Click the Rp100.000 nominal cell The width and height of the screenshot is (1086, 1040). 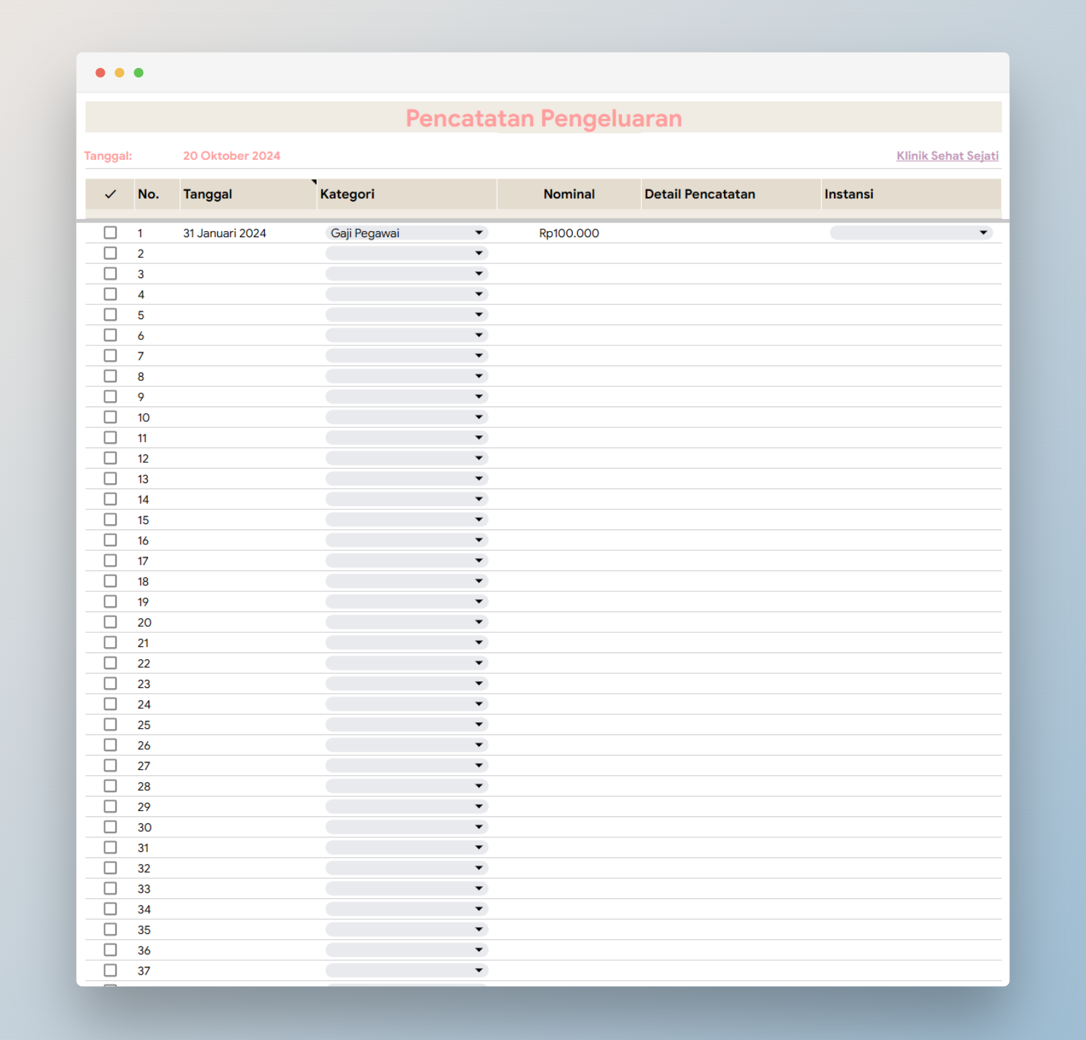[x=569, y=233]
